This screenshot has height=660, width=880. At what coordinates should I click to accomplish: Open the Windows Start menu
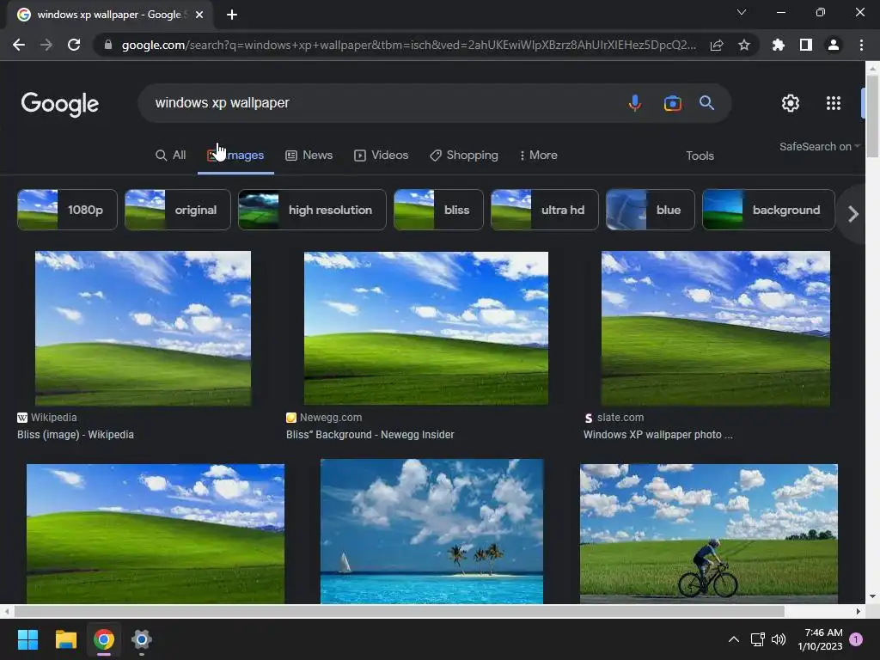[x=27, y=639]
